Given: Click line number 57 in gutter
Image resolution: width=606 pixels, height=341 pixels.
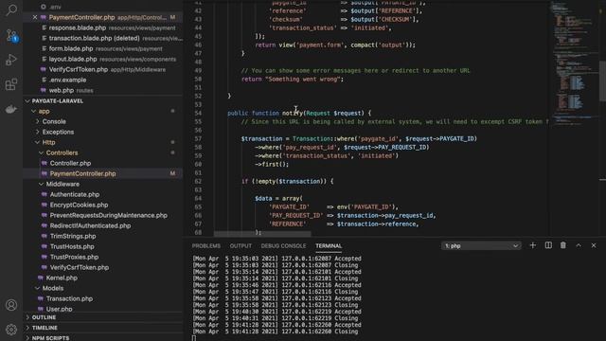Looking at the screenshot, I should tap(198, 139).
